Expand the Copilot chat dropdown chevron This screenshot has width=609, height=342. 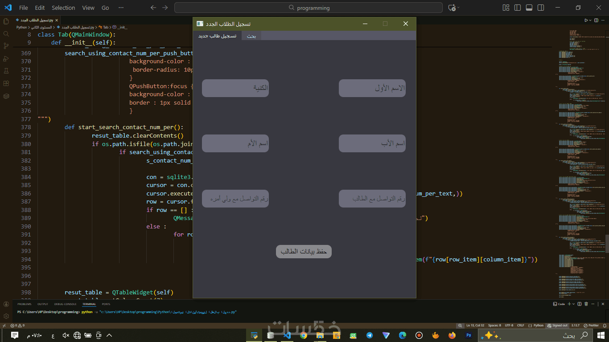pyautogui.click(x=458, y=8)
